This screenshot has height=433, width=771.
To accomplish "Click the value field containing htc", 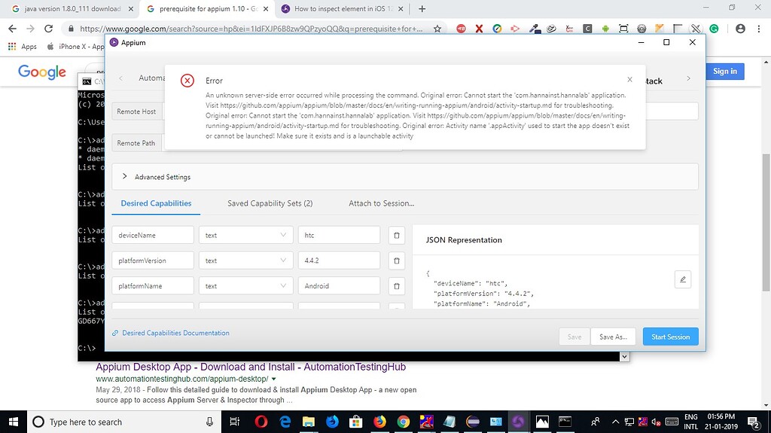I will click(339, 235).
